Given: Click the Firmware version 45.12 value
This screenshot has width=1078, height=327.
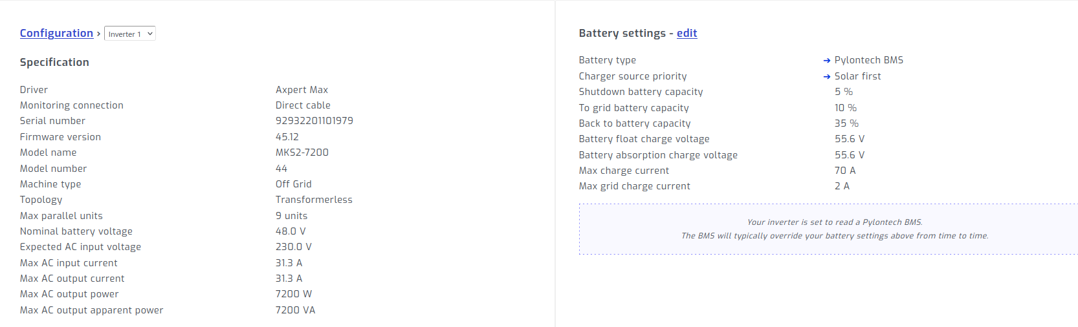Looking at the screenshot, I should coord(287,137).
